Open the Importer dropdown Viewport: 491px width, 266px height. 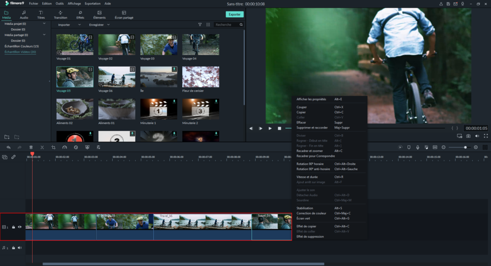tap(69, 25)
